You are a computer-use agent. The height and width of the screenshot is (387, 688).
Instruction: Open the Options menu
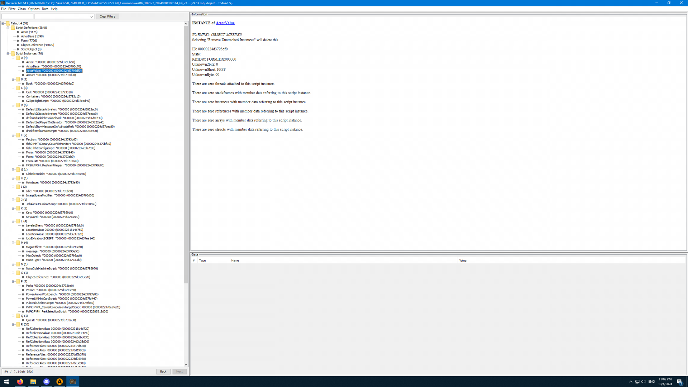[x=34, y=9]
